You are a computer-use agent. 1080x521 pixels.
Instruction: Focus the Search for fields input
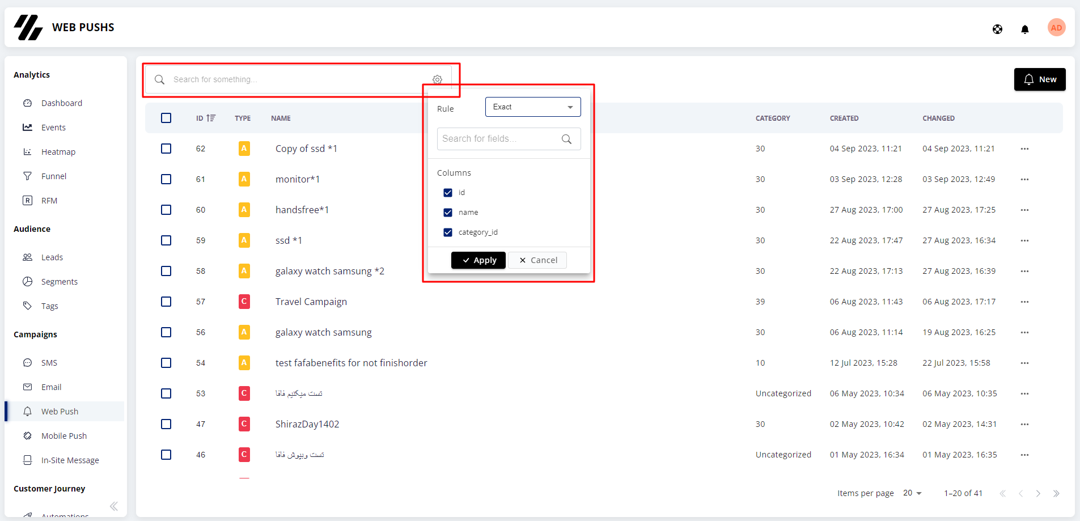(x=509, y=139)
